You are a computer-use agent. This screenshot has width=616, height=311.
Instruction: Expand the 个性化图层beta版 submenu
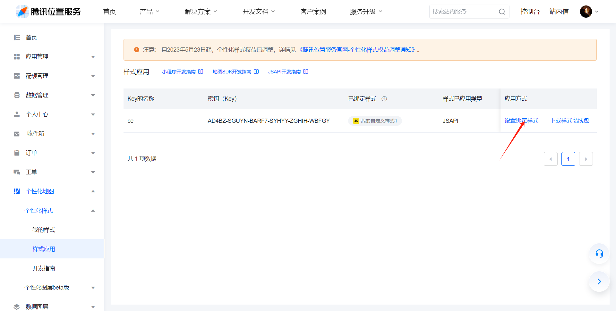point(93,288)
